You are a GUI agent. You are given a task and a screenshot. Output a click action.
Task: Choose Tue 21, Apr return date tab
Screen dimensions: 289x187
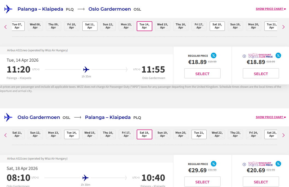[x=199, y=134]
